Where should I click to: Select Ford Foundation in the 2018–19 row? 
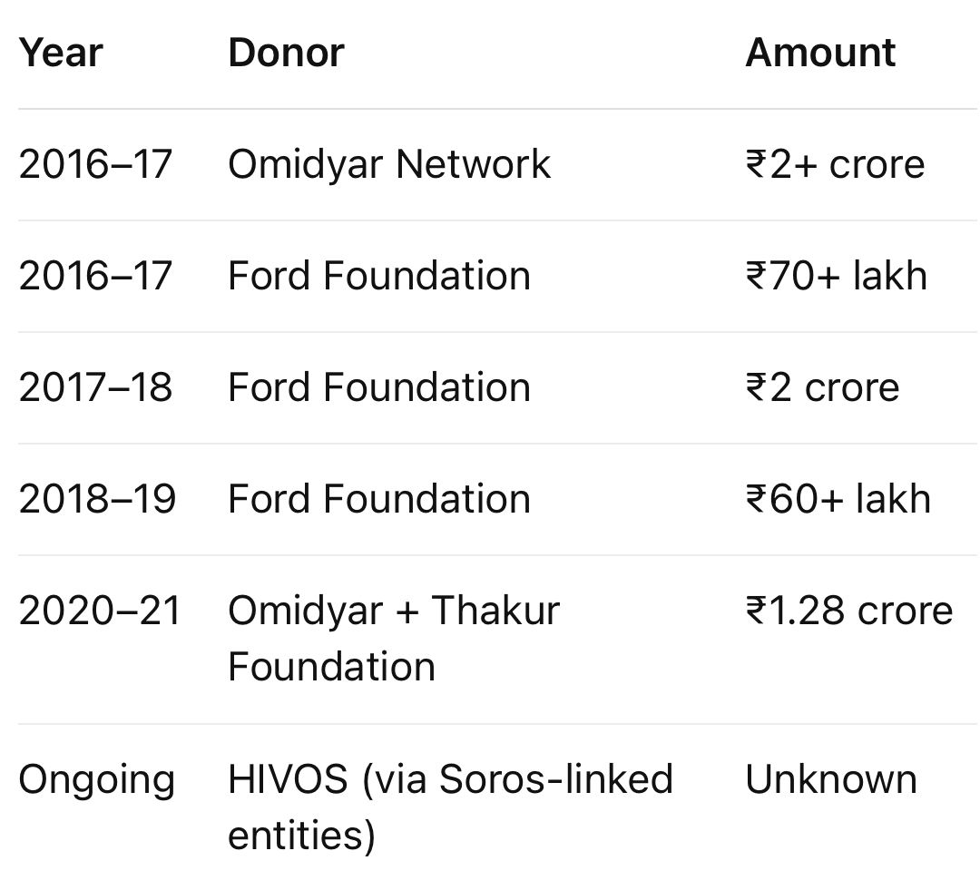(x=379, y=499)
